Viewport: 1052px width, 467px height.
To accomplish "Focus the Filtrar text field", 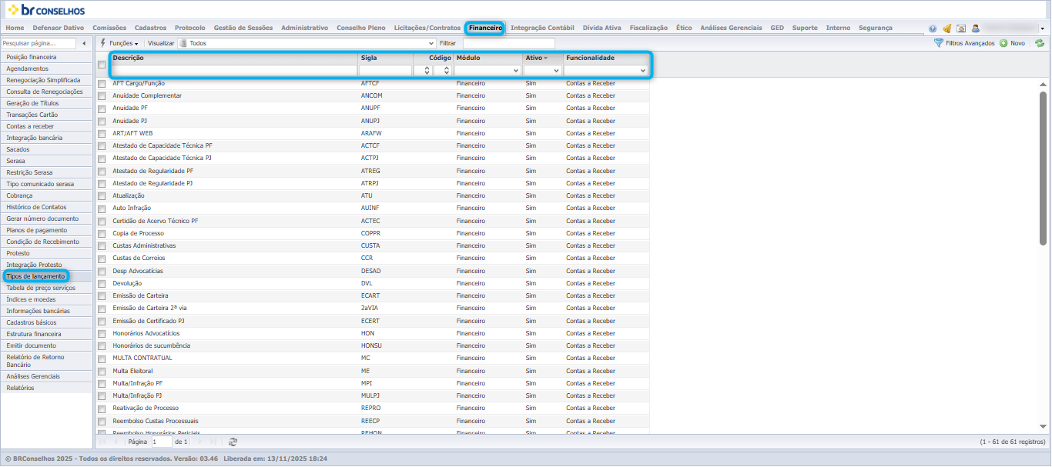I will pyautogui.click(x=508, y=43).
